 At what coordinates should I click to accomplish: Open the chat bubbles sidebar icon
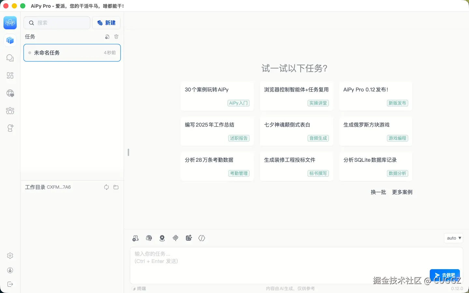tap(10, 58)
